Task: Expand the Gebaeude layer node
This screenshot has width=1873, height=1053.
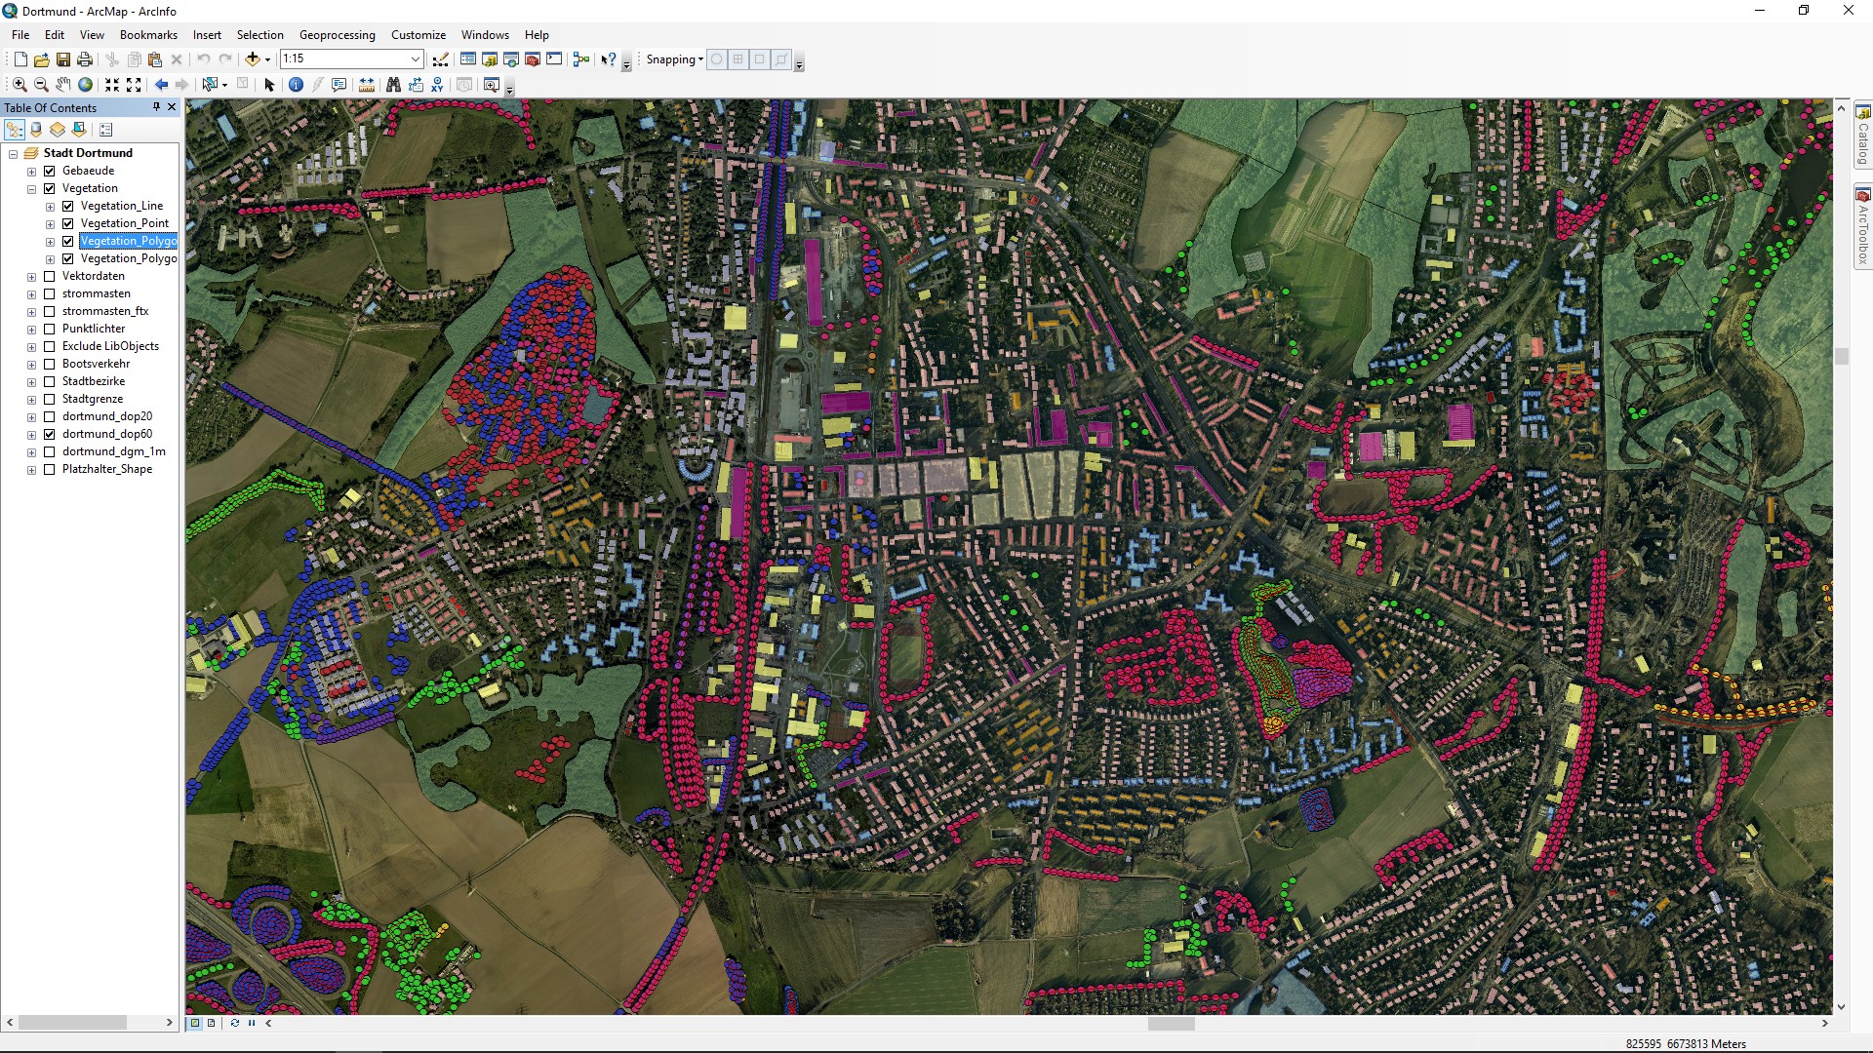Action: pos(31,172)
